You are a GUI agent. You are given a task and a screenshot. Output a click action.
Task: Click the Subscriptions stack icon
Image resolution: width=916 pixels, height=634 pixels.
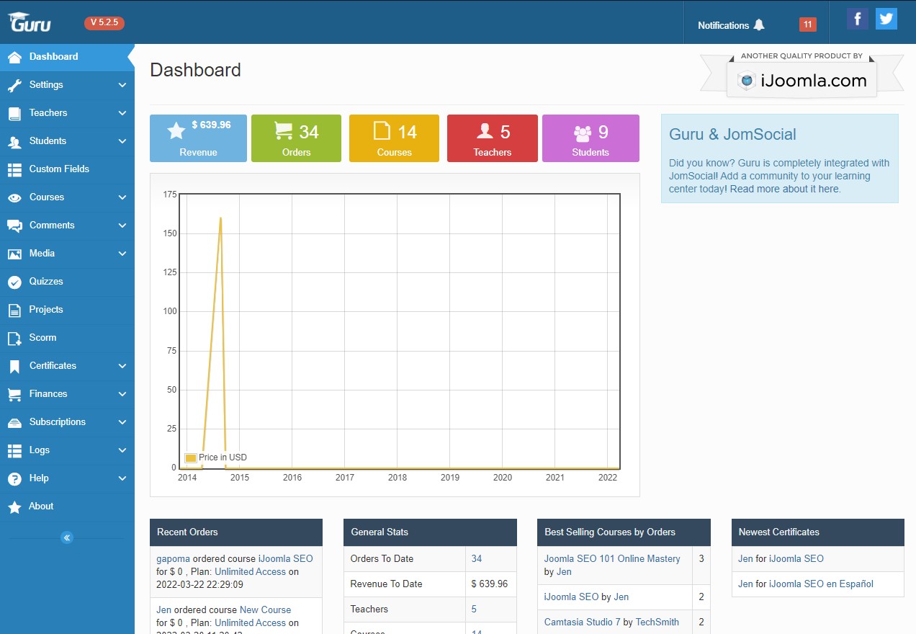14,422
